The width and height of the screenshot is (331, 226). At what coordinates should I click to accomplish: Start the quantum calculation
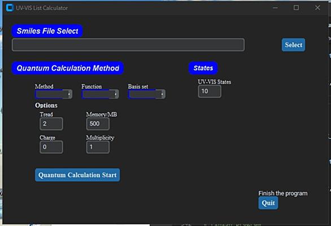point(77,175)
